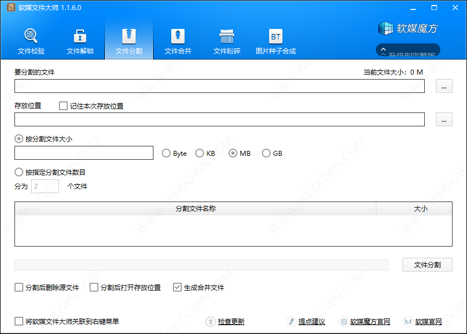The image size is (467, 334).
Task: Focus the 存放位置 path field
Action: (220, 119)
